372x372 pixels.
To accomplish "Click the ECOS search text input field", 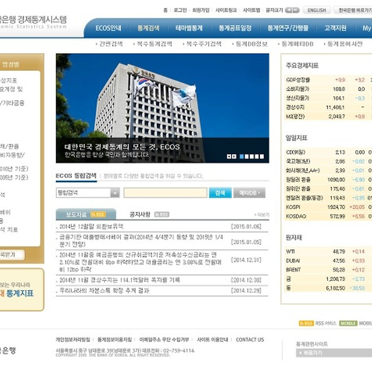I will pyautogui.click(x=165, y=193).
